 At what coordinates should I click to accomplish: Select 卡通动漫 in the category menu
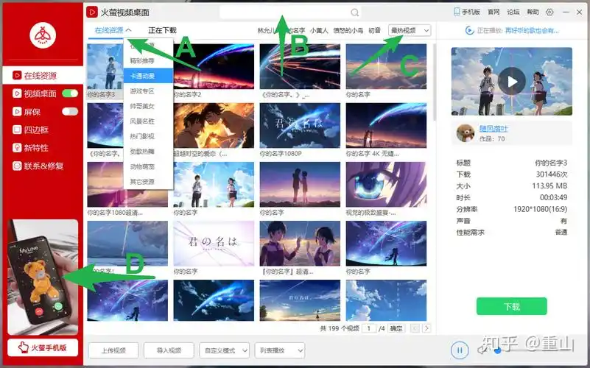pyautogui.click(x=148, y=76)
